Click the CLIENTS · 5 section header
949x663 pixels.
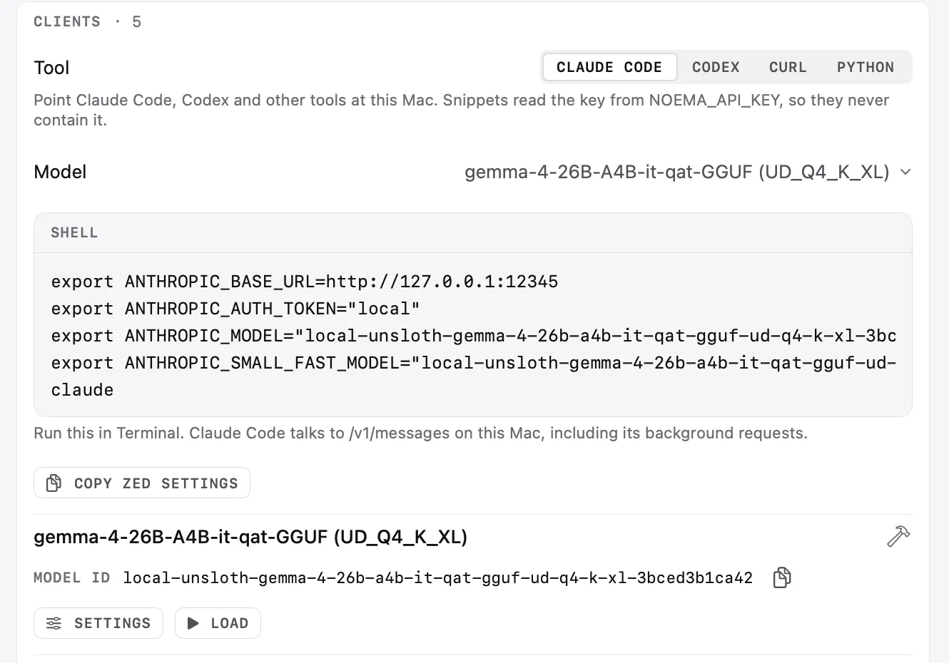pyautogui.click(x=87, y=21)
